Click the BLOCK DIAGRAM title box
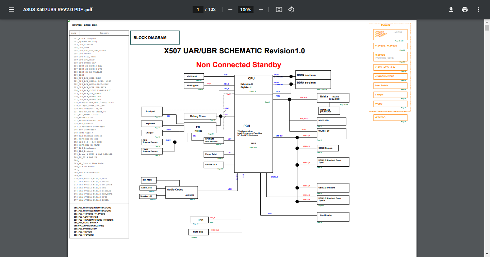 (155, 38)
